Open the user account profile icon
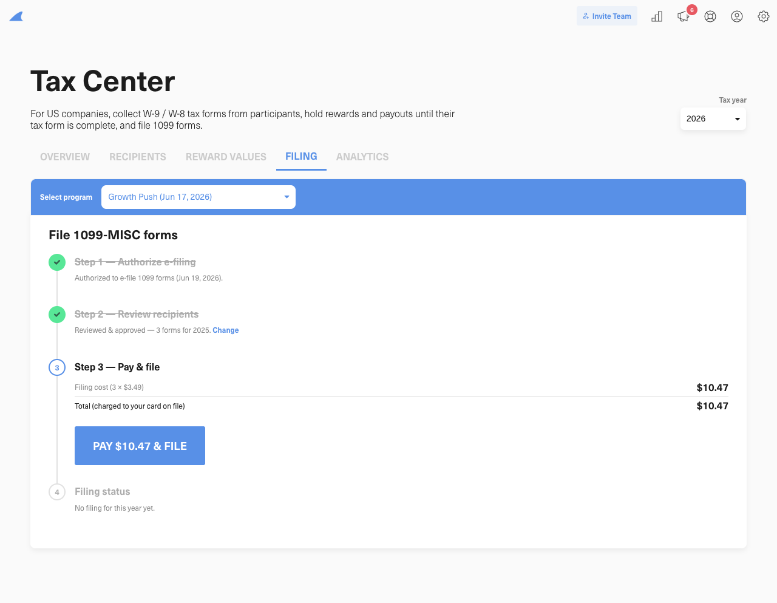The image size is (777, 603). coord(737,16)
